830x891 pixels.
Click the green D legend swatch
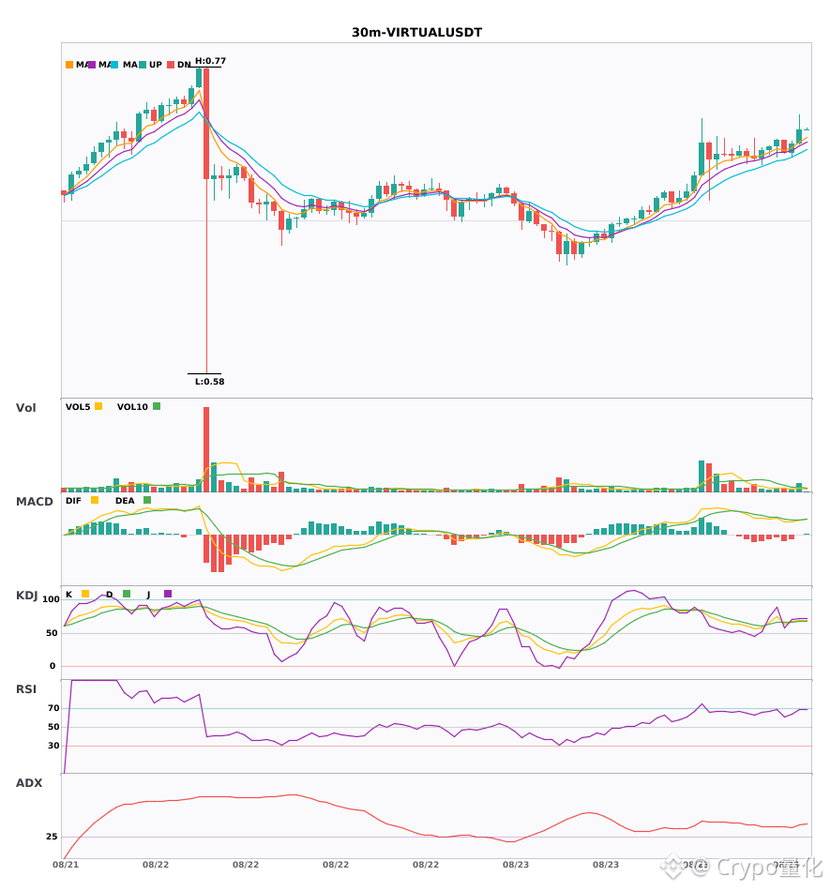pyautogui.click(x=127, y=594)
